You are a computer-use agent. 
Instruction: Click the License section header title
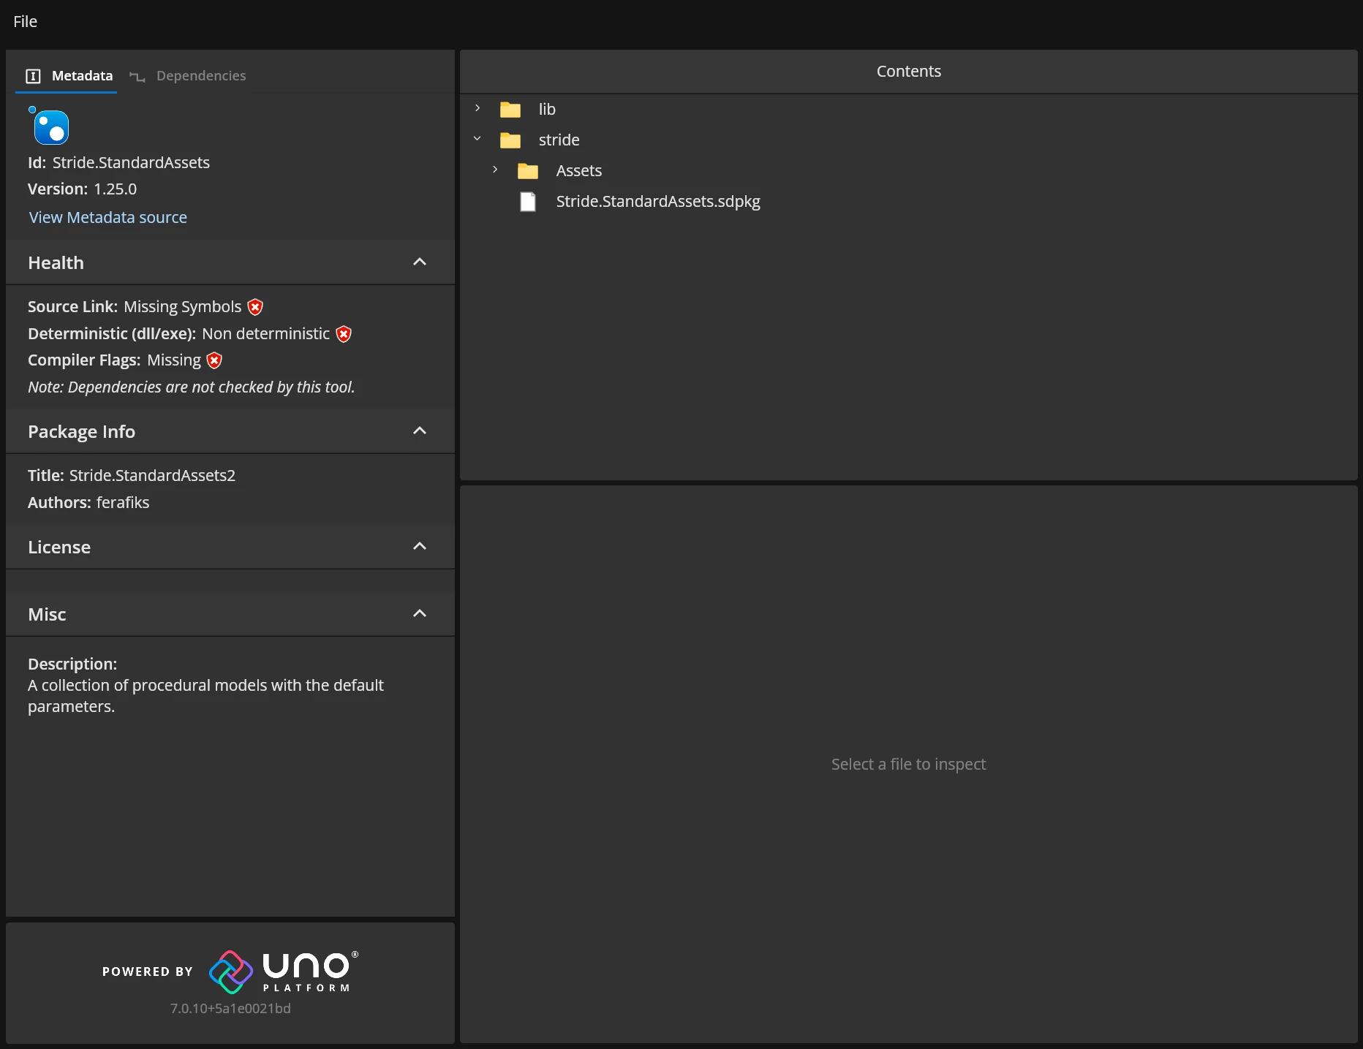[59, 548]
